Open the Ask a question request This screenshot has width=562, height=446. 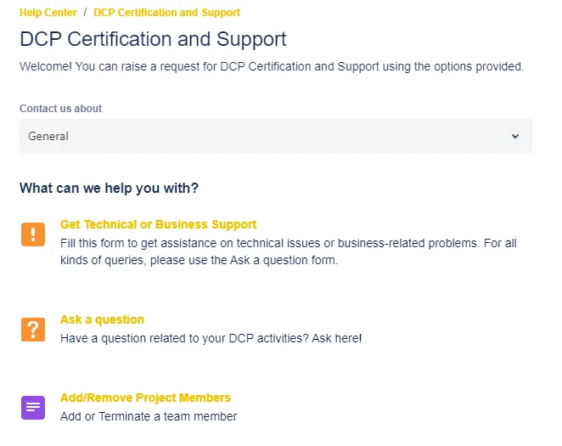(102, 319)
